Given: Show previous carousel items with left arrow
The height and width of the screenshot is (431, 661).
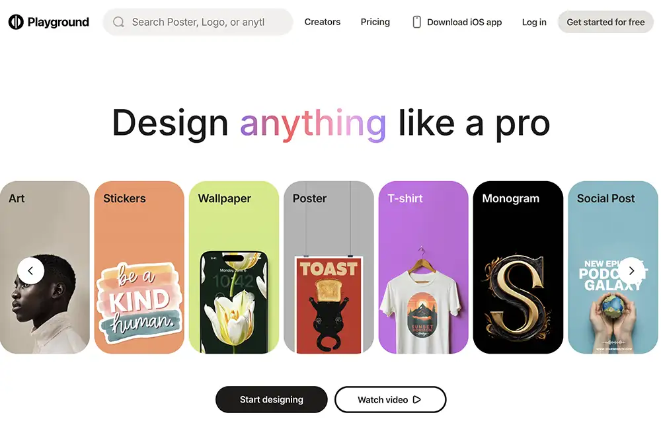Looking at the screenshot, I should click(x=31, y=271).
